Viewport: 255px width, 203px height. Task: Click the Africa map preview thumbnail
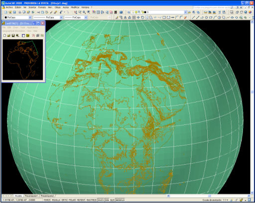click(23, 60)
